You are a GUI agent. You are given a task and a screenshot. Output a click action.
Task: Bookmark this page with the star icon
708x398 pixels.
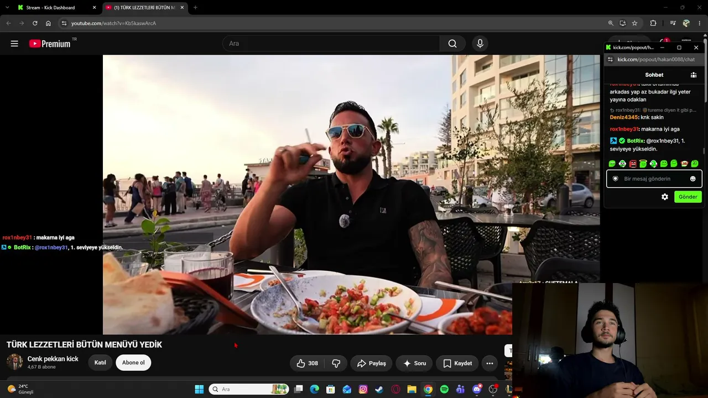(x=634, y=23)
